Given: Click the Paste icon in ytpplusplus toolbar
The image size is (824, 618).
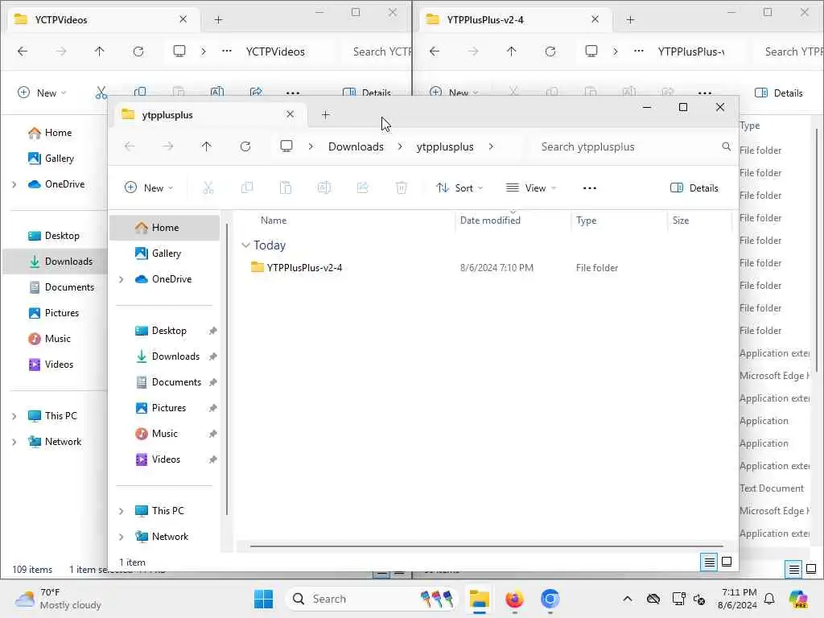Looking at the screenshot, I should [286, 187].
